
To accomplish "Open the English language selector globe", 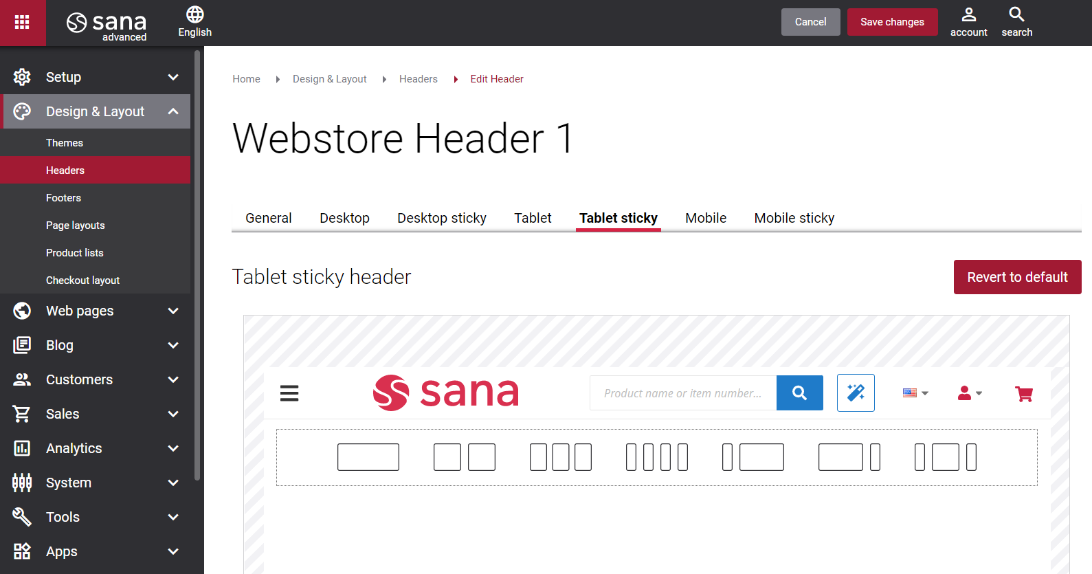I will (195, 22).
